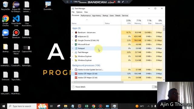Open the File menu in Task Manager
Viewport: 194px width, 109px height.
tap(73, 12)
